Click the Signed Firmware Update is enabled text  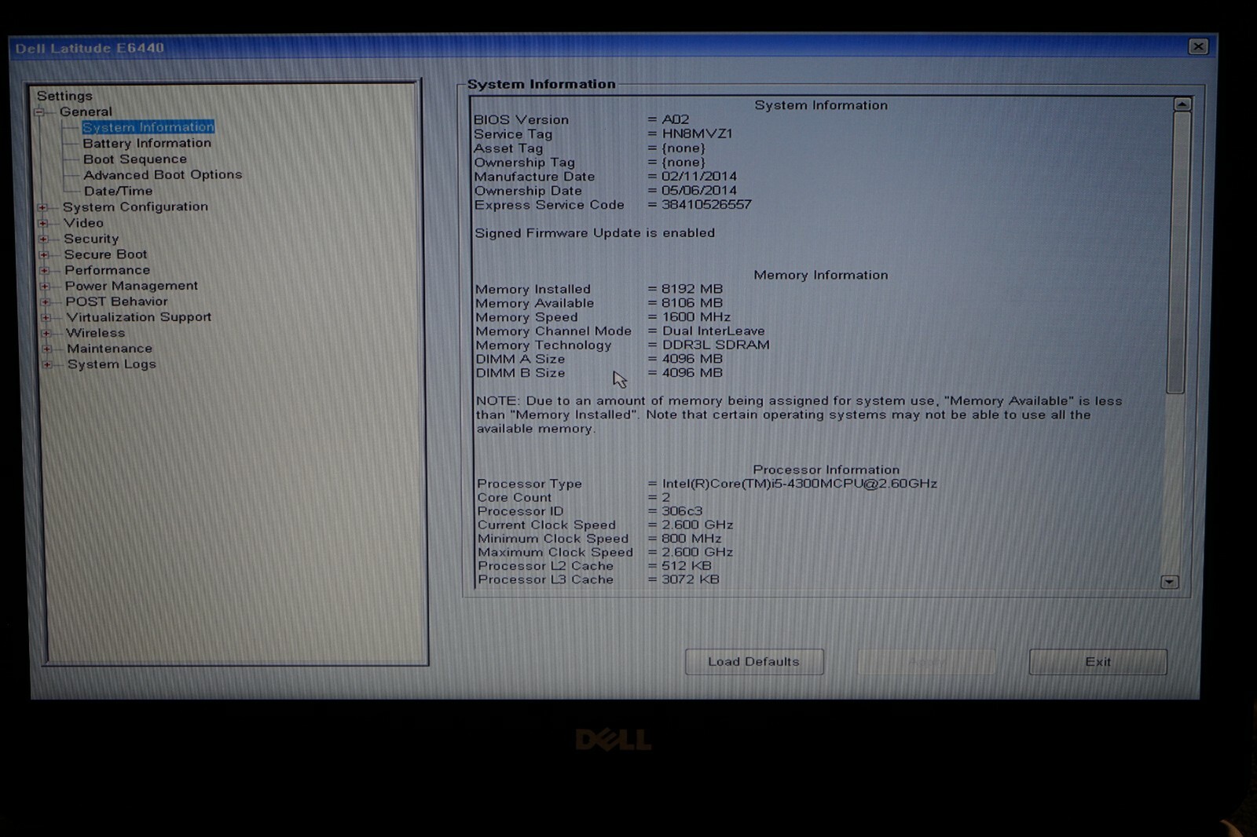pyautogui.click(x=595, y=233)
